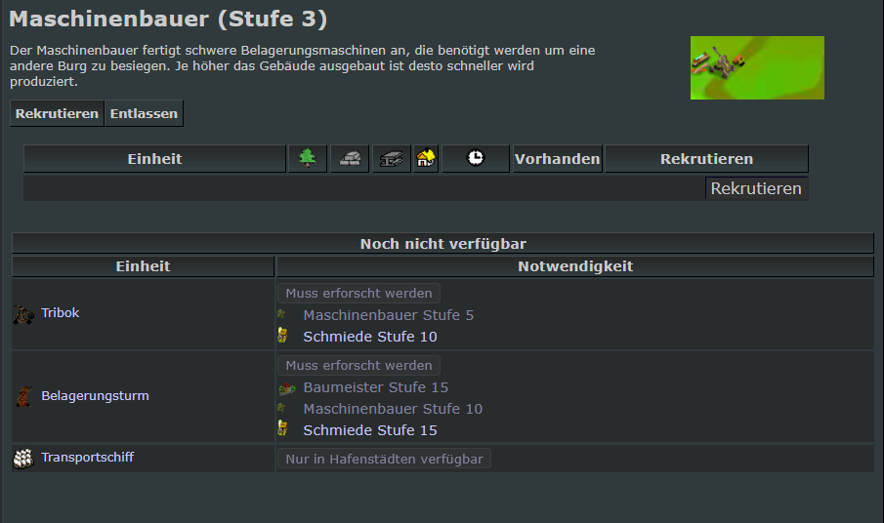Click the iron bars resource icon
Image resolution: width=884 pixels, height=523 pixels.
pyautogui.click(x=392, y=159)
